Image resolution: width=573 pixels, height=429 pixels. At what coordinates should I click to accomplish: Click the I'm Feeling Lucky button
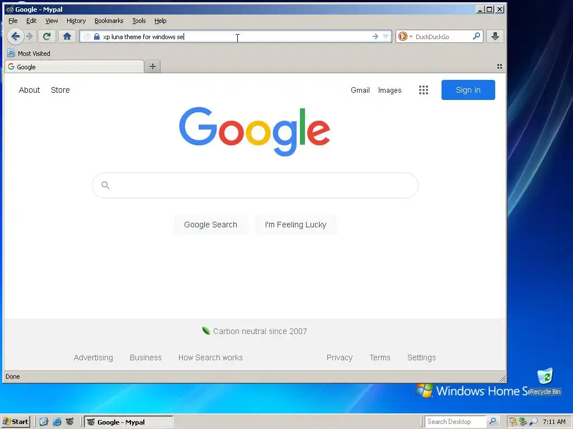(295, 225)
